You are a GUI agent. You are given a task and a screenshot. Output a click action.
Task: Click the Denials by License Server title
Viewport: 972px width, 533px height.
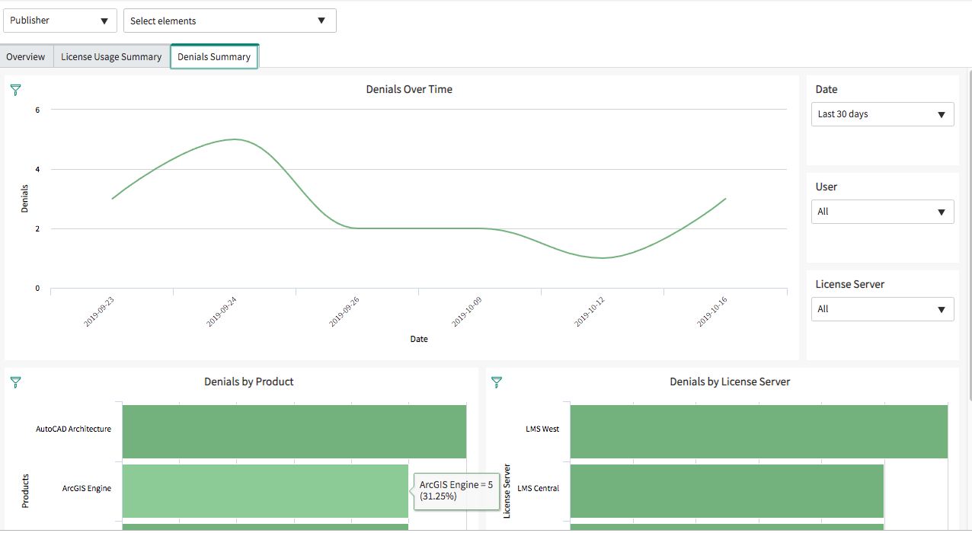tap(730, 382)
